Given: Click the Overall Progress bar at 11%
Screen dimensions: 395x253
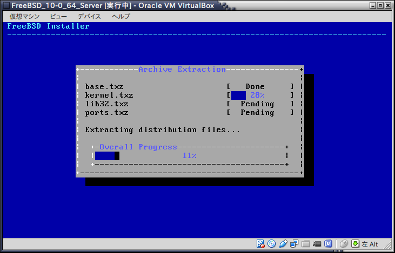Looking at the screenshot, I should [x=189, y=156].
